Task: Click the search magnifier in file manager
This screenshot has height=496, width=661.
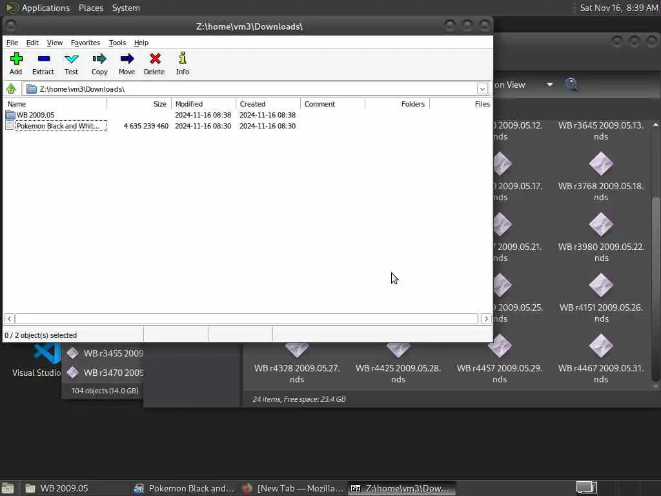Action: [571, 85]
